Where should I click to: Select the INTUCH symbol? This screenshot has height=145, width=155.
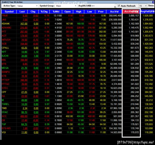(6, 40)
